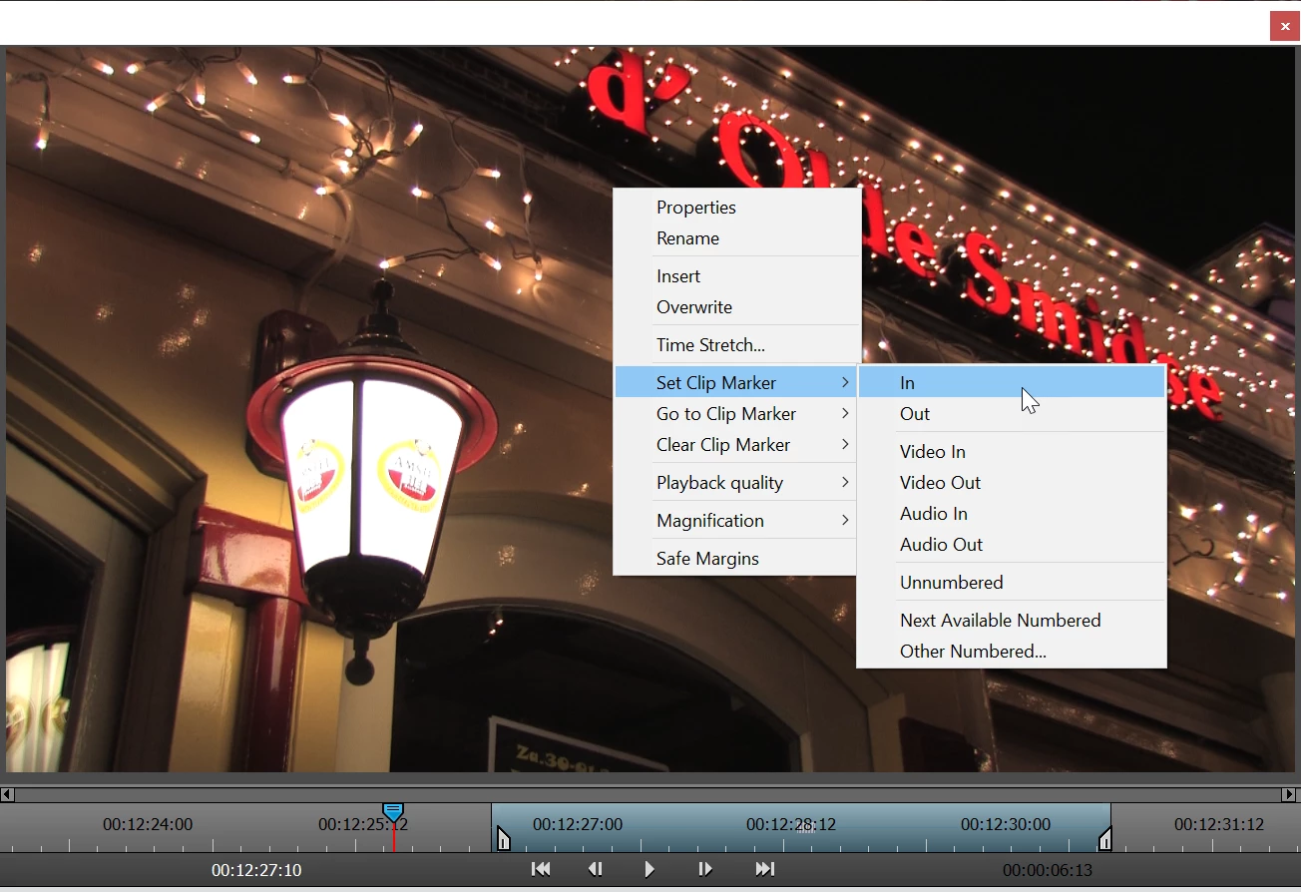Image resolution: width=1301 pixels, height=892 pixels.
Task: Choose Rename in the context menu
Action: 736,238
